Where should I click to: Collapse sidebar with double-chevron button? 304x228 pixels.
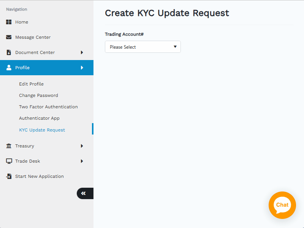click(84, 193)
